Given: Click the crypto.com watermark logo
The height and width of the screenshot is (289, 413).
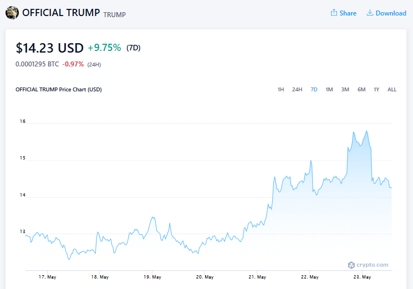Looking at the screenshot, I should (368, 265).
